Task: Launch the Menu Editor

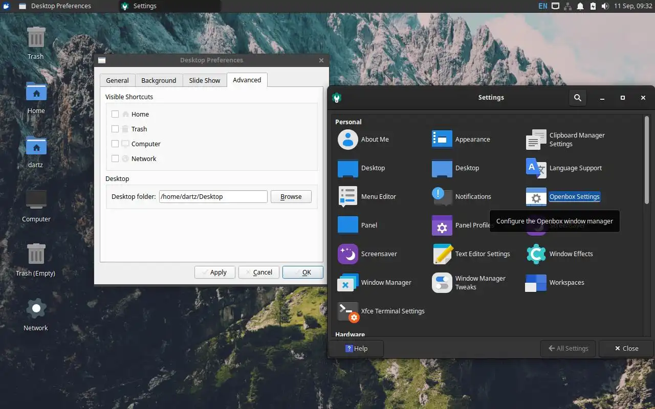Action: click(x=367, y=196)
